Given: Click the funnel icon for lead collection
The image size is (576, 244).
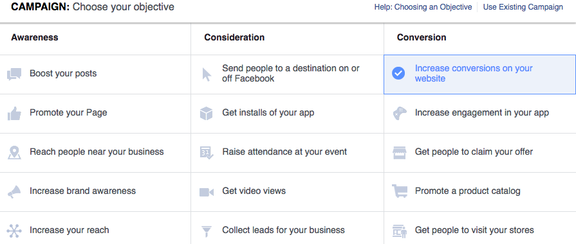Looking at the screenshot, I should 207,231.
